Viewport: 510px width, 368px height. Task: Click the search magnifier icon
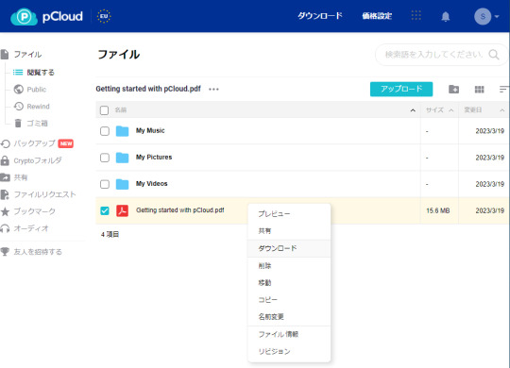tap(494, 55)
